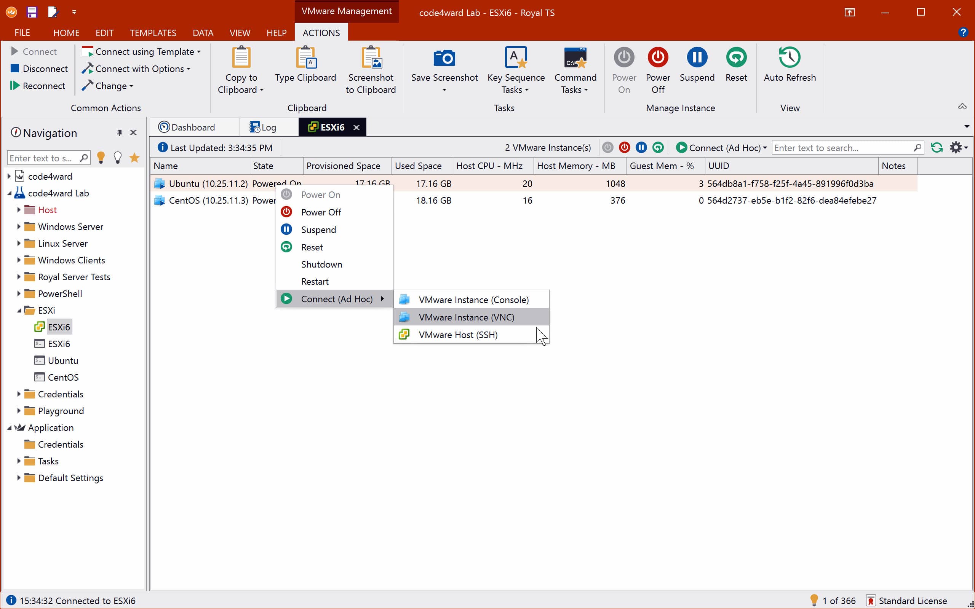Click the small green reset icon in the instance toolbar
Screen dimensions: 975x609
[x=658, y=147]
